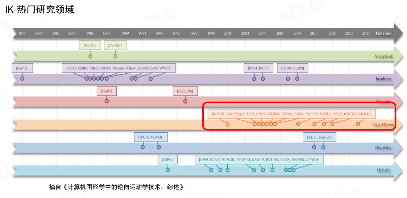This screenshot has height=198, width=407.
Task: Select the [Lie77] label in Jacobian row
Action: tap(22, 68)
